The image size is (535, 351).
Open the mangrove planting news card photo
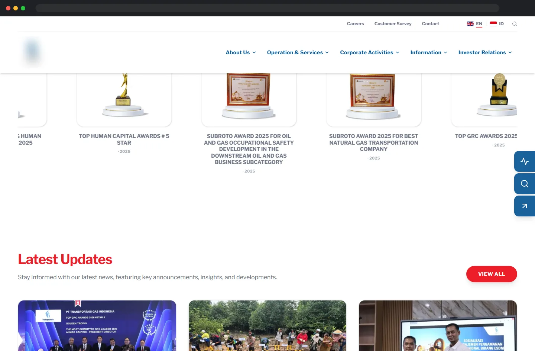click(x=267, y=326)
